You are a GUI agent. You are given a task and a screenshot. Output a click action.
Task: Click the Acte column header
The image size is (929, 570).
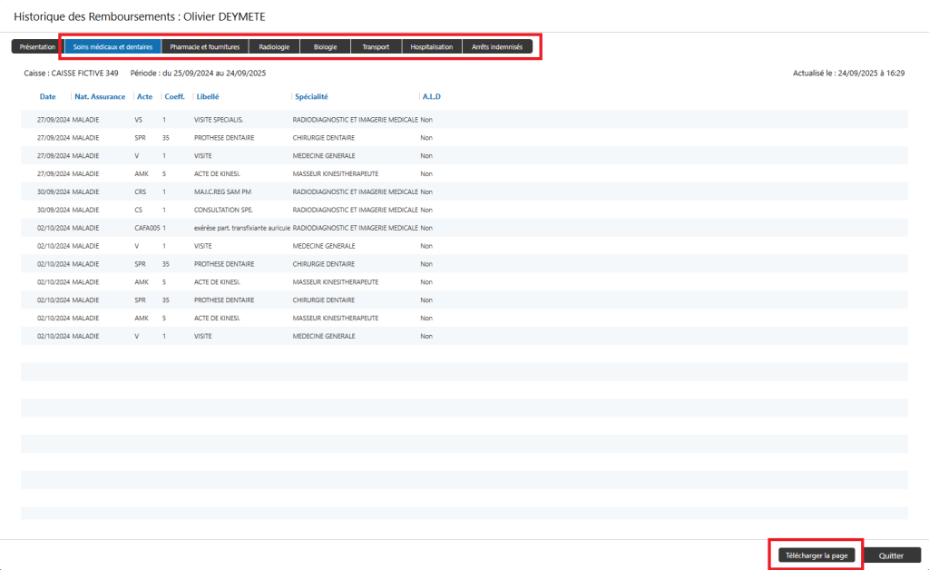click(x=144, y=96)
